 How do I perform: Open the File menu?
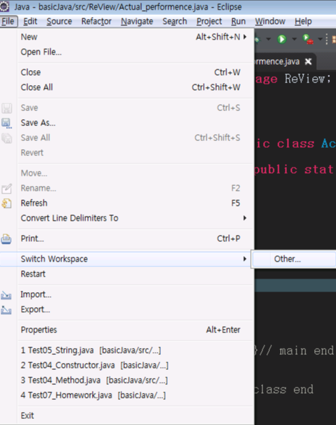[x=8, y=21]
